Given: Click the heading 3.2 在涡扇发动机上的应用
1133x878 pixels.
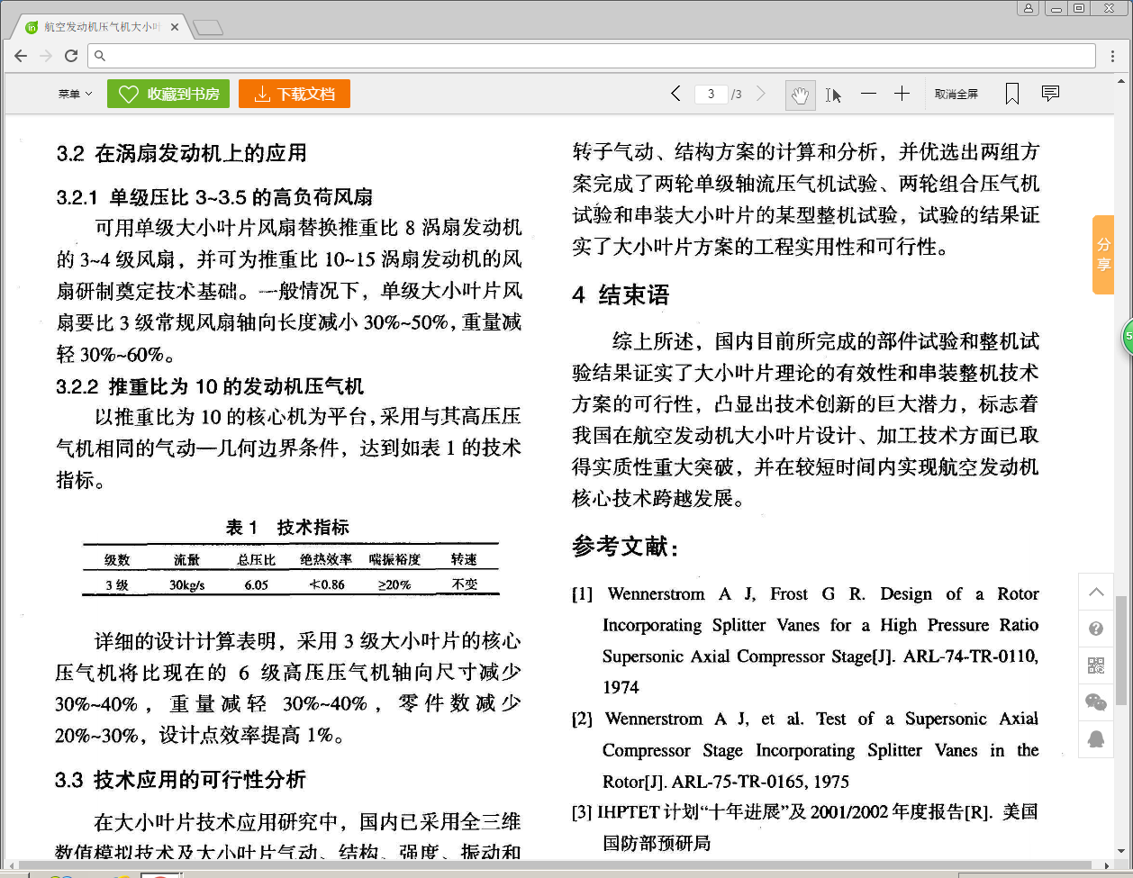Looking at the screenshot, I should coord(181,153).
